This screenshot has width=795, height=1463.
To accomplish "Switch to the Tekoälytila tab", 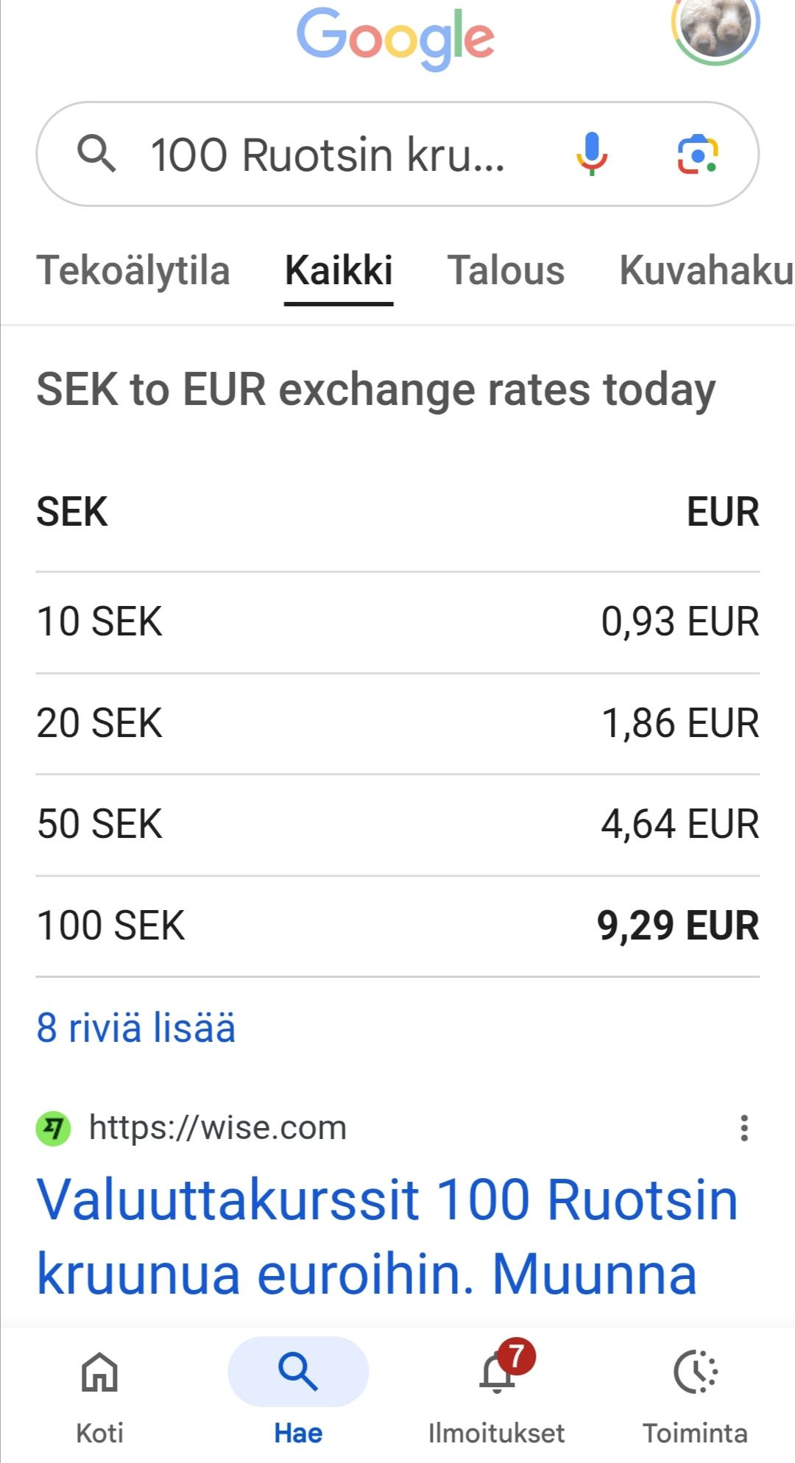I will (x=133, y=271).
